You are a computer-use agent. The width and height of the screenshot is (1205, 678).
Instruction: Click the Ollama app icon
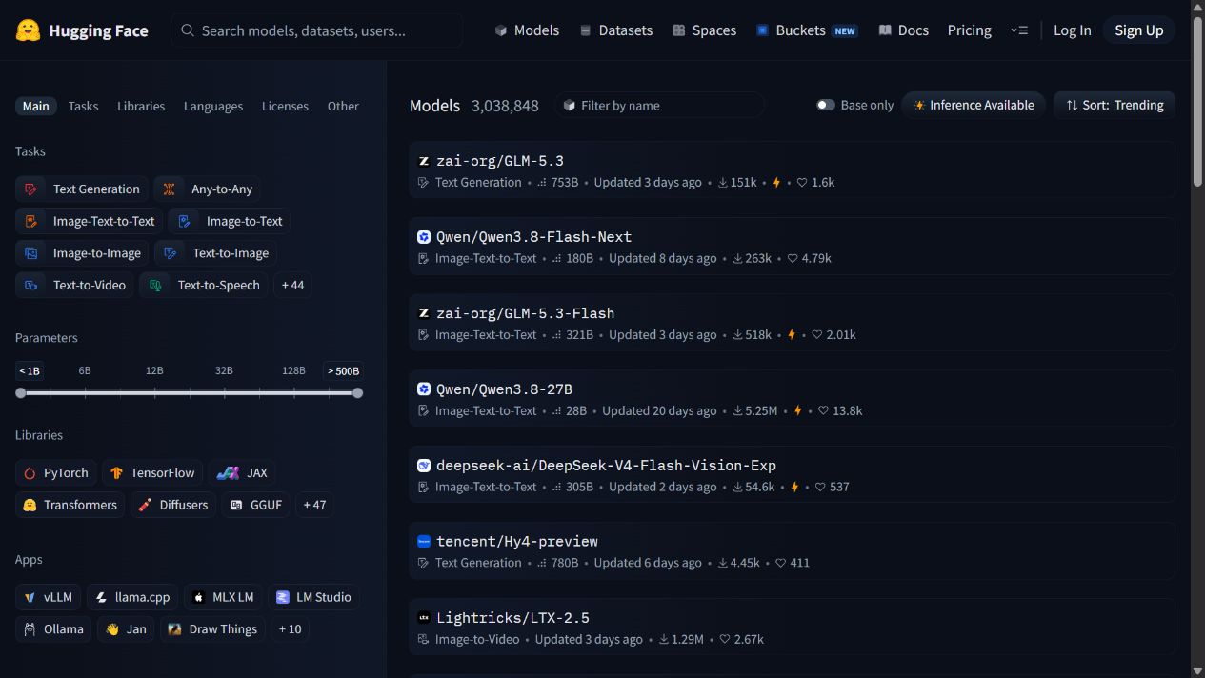tap(30, 629)
